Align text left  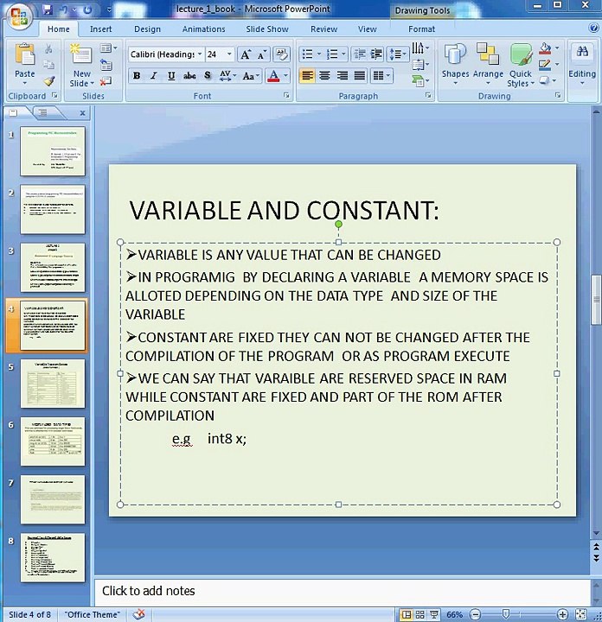click(307, 75)
